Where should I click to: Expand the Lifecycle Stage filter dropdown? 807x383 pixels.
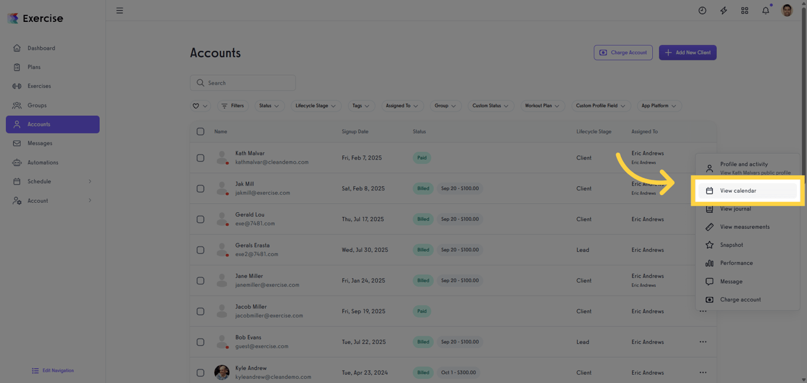click(315, 105)
